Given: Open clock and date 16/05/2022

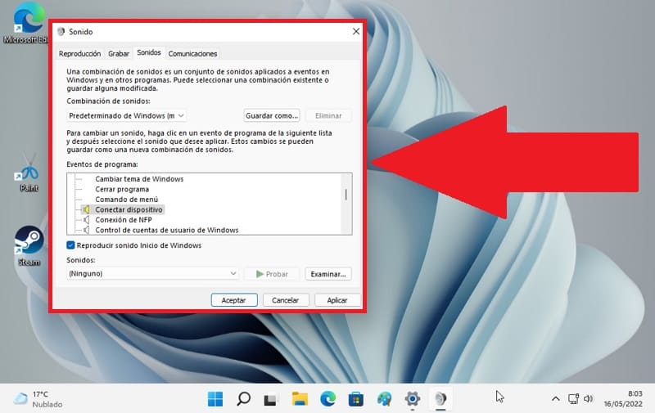Looking at the screenshot, I should pos(623,399).
